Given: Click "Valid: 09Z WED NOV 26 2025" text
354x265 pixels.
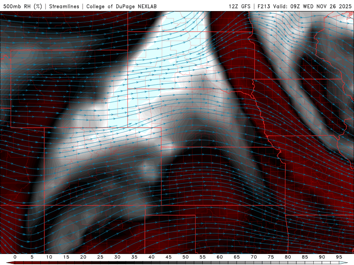Looking at the screenshot, I should point(312,6).
